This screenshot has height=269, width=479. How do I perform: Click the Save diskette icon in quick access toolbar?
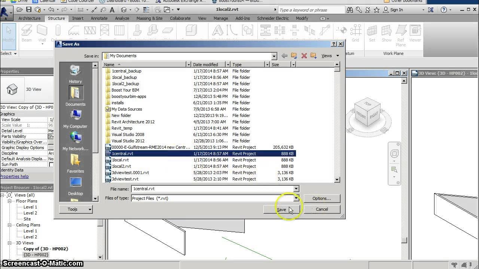point(29,10)
